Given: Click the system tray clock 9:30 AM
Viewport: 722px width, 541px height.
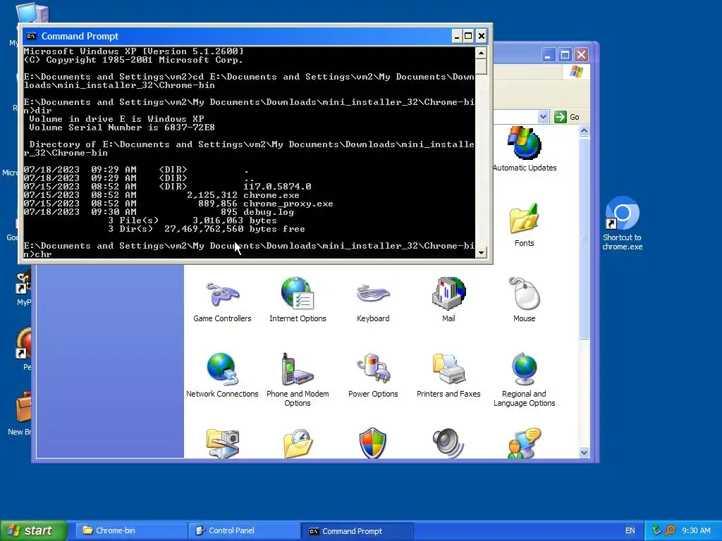Looking at the screenshot, I should (696, 530).
